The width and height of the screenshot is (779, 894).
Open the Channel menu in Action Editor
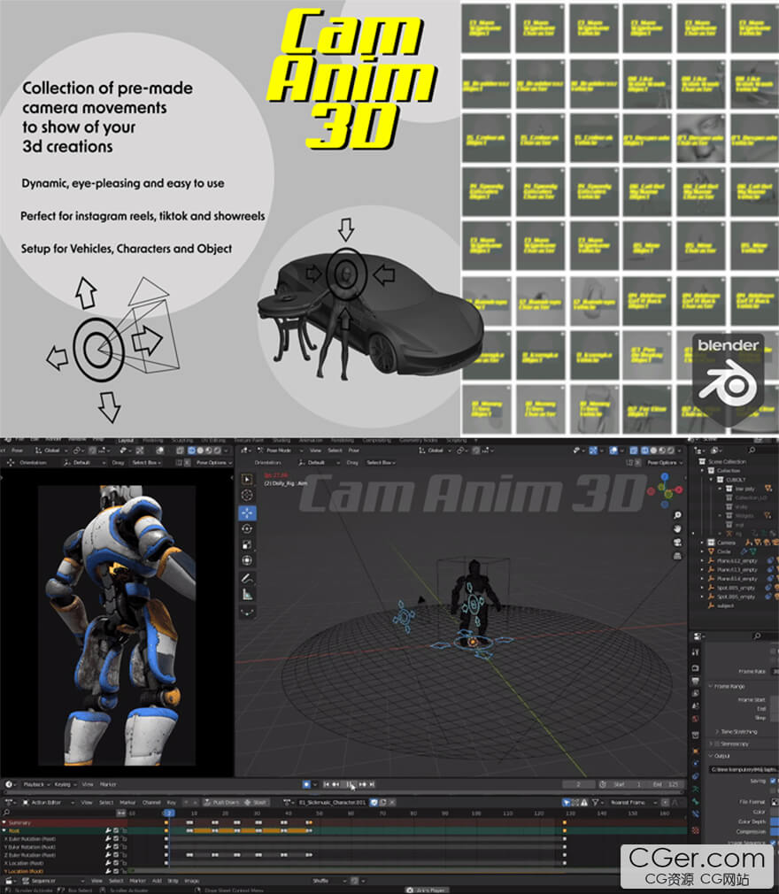(151, 802)
